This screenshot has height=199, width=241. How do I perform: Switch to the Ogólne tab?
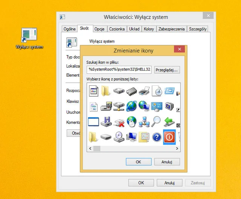coord(70,29)
